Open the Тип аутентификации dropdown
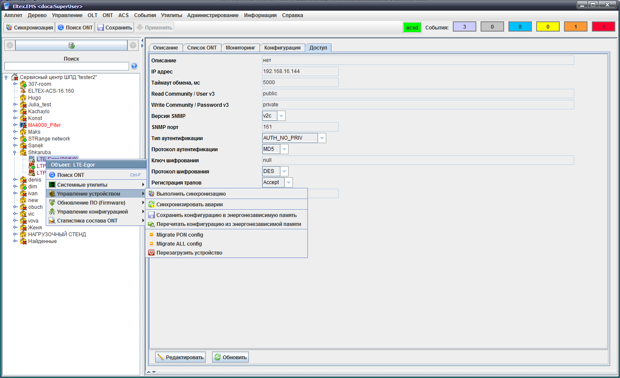620x378 pixels. pos(322,138)
